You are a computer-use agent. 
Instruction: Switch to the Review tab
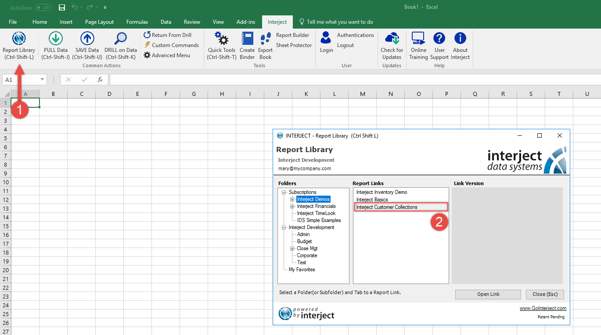(x=192, y=22)
